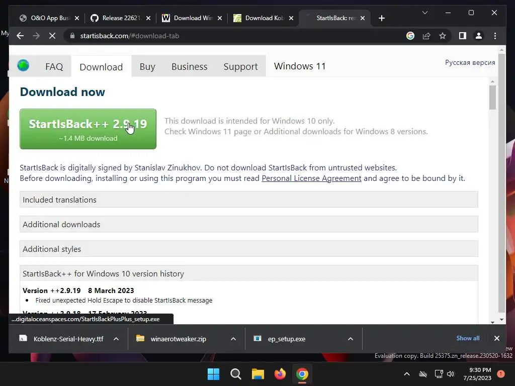
Task: Open the notification badge in the taskbar
Action: 501,374
